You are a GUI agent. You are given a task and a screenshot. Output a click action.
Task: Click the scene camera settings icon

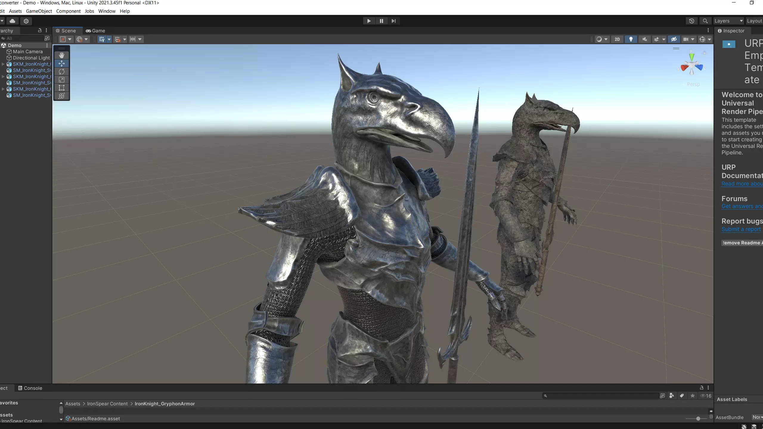686,39
